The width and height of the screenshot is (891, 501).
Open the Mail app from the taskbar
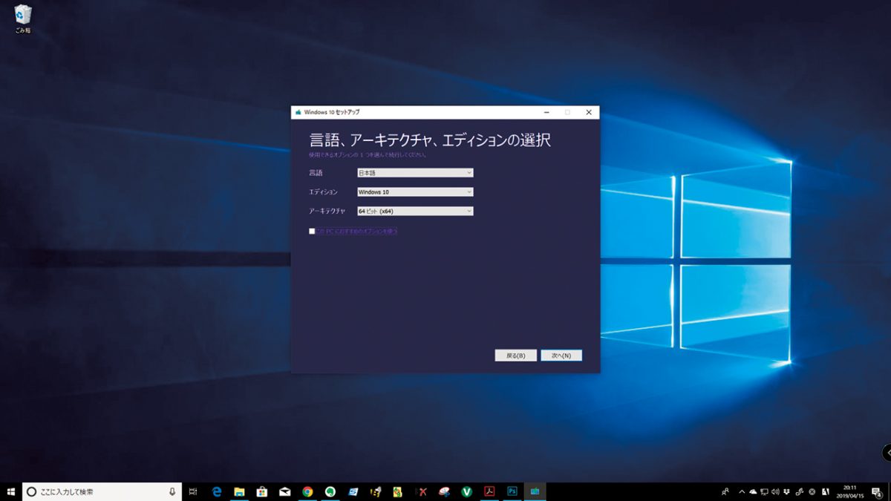coord(285,491)
